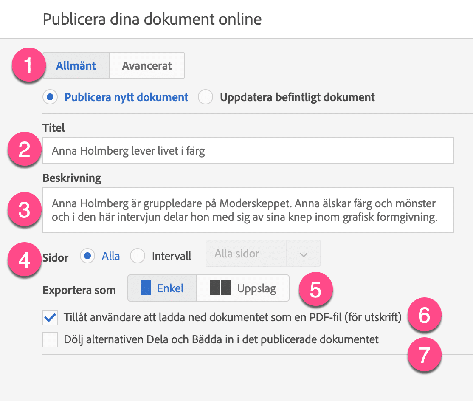Screen dimensions: 473x401
Task: Click the Titel input field
Action: point(248,150)
